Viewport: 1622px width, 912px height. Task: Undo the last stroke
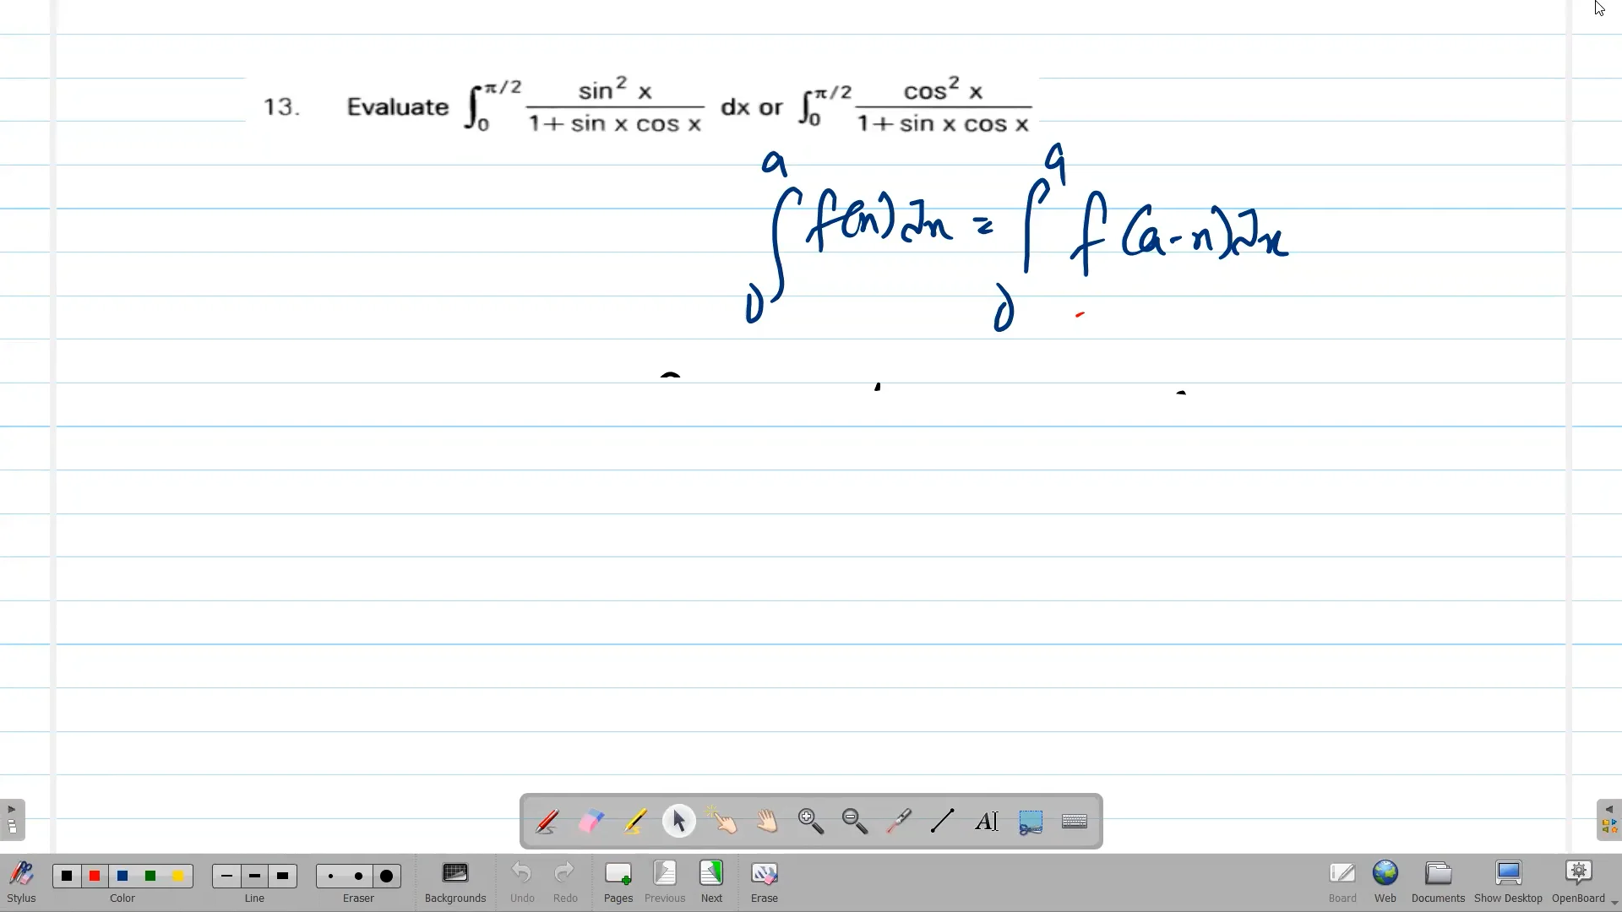[522, 881]
